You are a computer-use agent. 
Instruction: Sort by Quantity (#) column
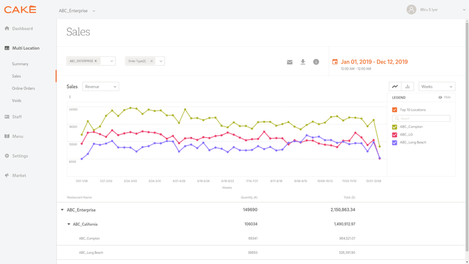[249, 197]
